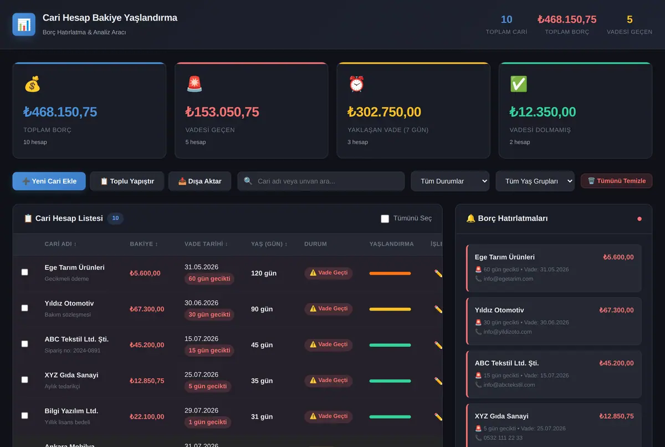Click the alarm clock icon on Yaklaşan Vade card
This screenshot has width=665, height=447.
click(x=356, y=84)
